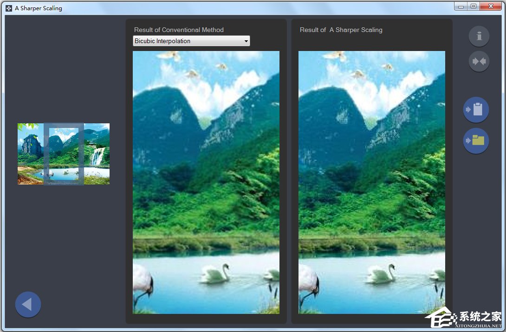Click the app icon in title bar
The height and width of the screenshot is (332, 506).
pos(9,8)
